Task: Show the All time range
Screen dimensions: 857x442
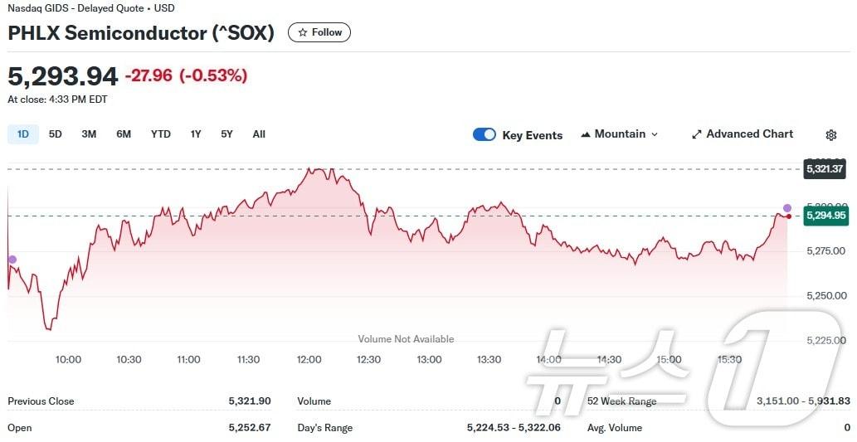Action: 259,134
